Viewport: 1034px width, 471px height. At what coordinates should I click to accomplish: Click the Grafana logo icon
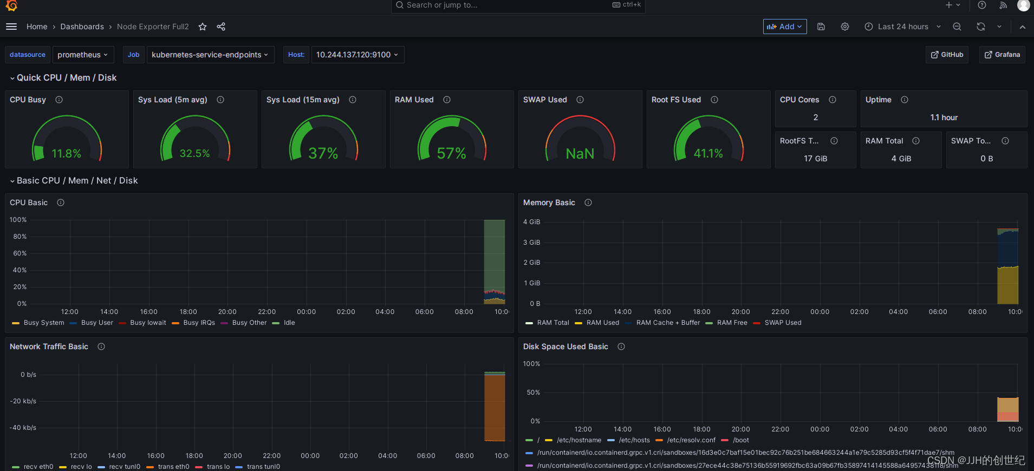point(11,5)
